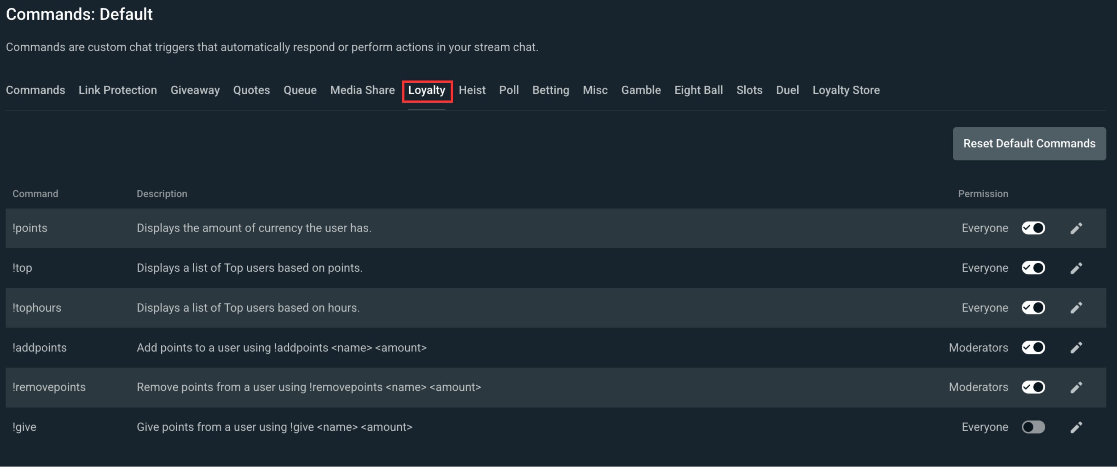Edit !removepoints using its pencil icon
This screenshot has width=1117, height=468.
pos(1076,387)
